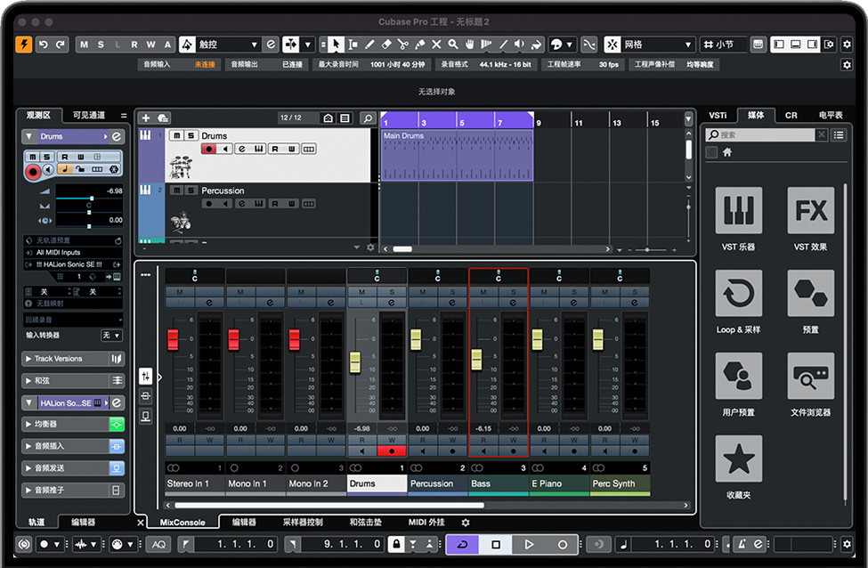Toggle record enable on Drums track
This screenshot has height=568, width=868.
click(208, 150)
